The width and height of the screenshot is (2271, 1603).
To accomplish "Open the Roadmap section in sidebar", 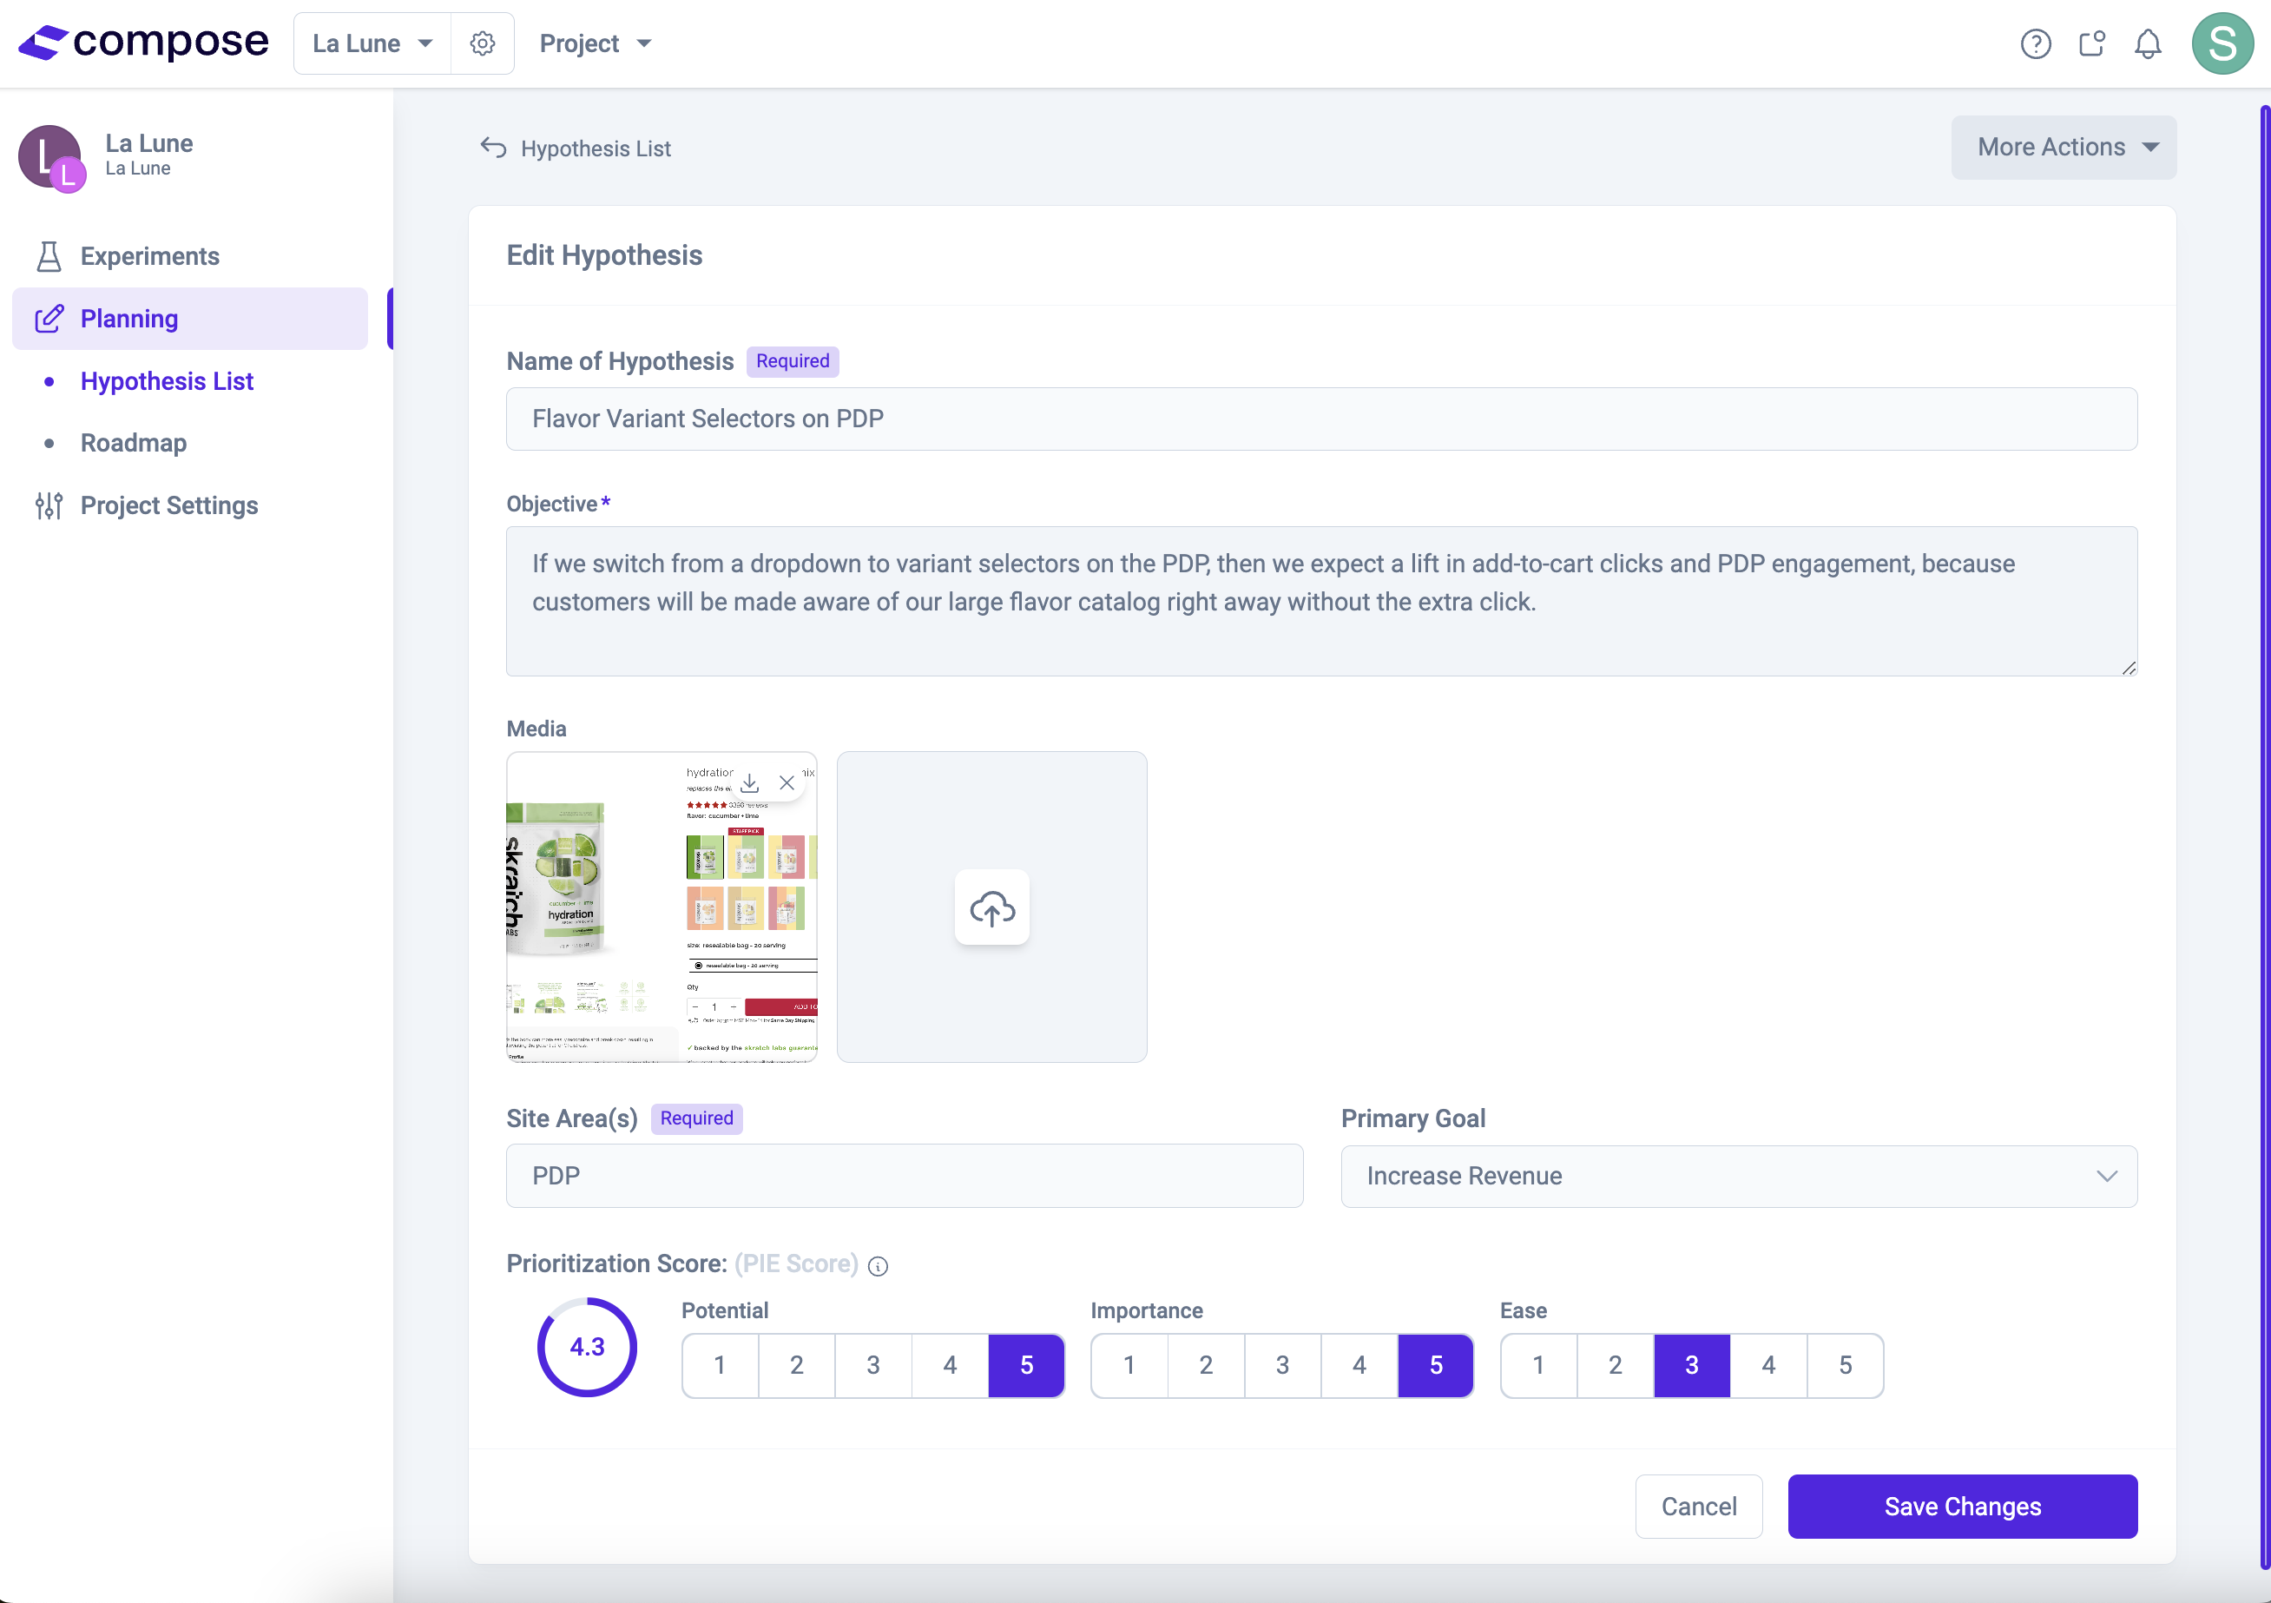I will [x=134, y=443].
